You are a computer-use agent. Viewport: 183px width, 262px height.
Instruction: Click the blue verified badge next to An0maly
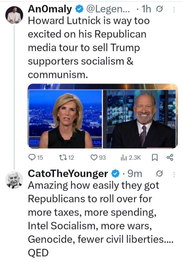coord(79,9)
